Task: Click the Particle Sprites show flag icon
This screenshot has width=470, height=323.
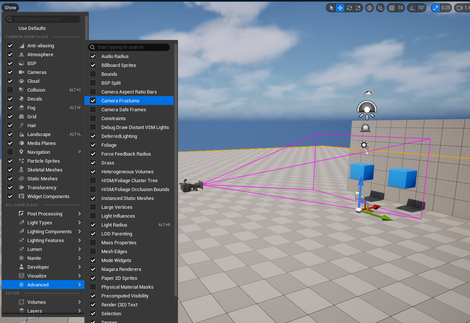Action: coord(21,161)
